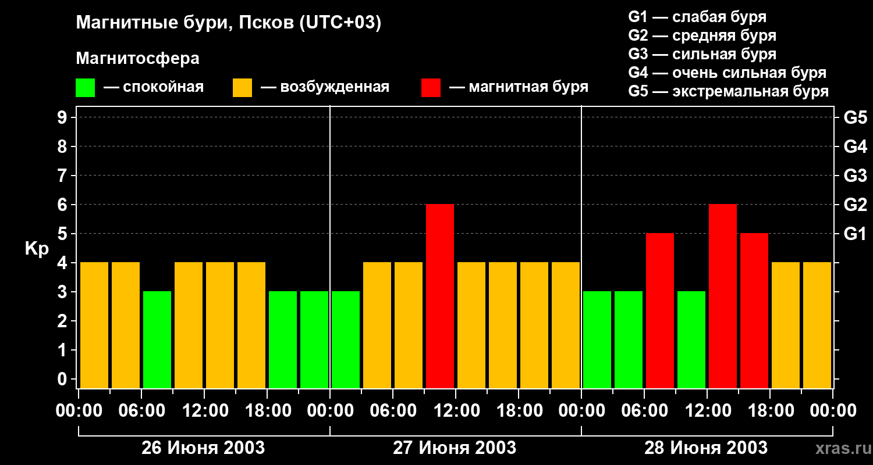
Task: Click the yellow «возбужденная» legend swatch
Action: [242, 88]
